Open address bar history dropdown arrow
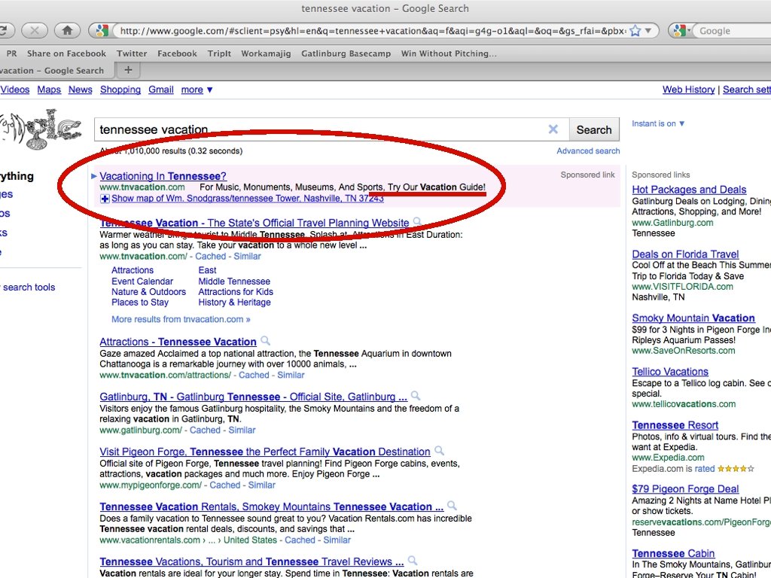Screen dimensions: 771x578 click(x=648, y=30)
